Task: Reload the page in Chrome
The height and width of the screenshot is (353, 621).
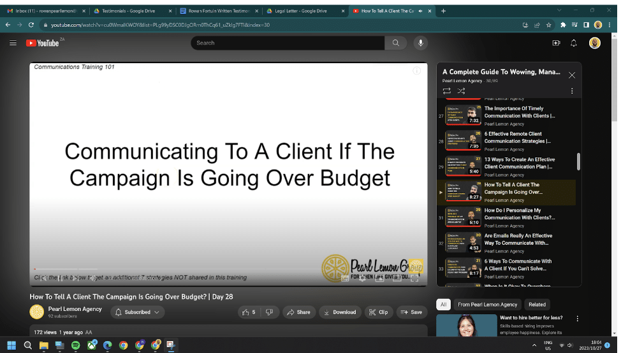Action: tap(31, 25)
